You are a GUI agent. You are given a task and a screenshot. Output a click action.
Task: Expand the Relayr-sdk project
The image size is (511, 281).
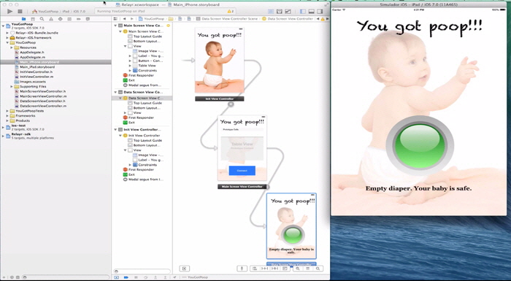pyautogui.click(x=3, y=136)
